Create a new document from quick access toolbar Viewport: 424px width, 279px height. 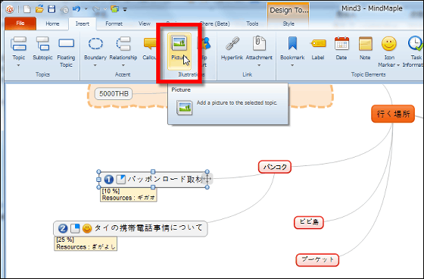[26, 9]
